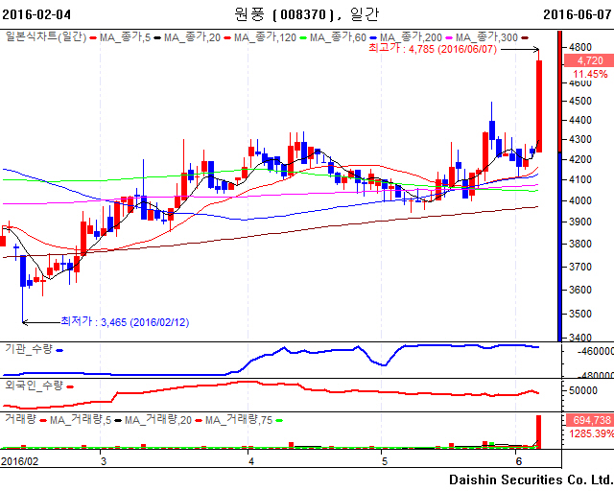
Task: Click the 3600 price axis label
Action: (580, 290)
